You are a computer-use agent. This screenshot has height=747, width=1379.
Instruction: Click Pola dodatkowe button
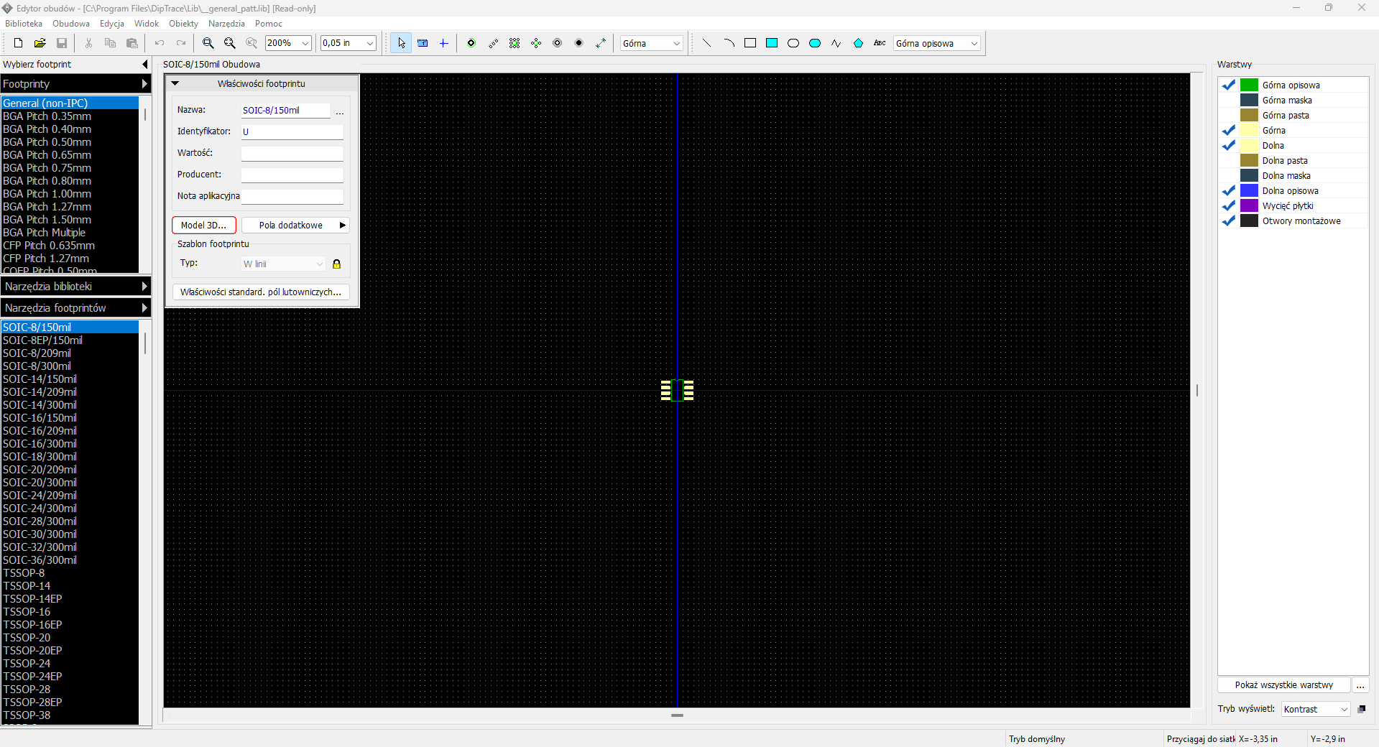coord(295,225)
